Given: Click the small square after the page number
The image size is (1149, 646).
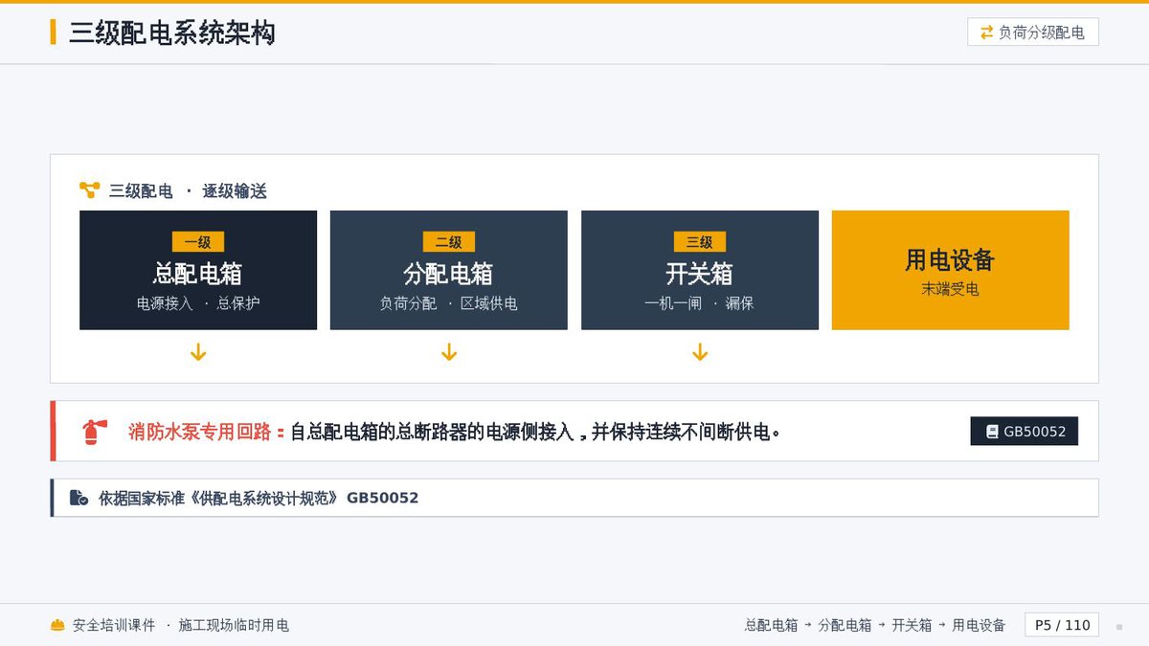Looking at the screenshot, I should (1119, 627).
